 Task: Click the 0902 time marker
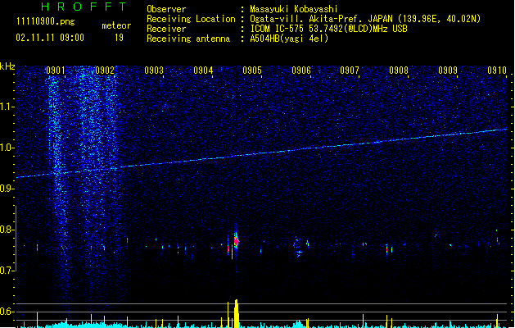click(x=105, y=71)
